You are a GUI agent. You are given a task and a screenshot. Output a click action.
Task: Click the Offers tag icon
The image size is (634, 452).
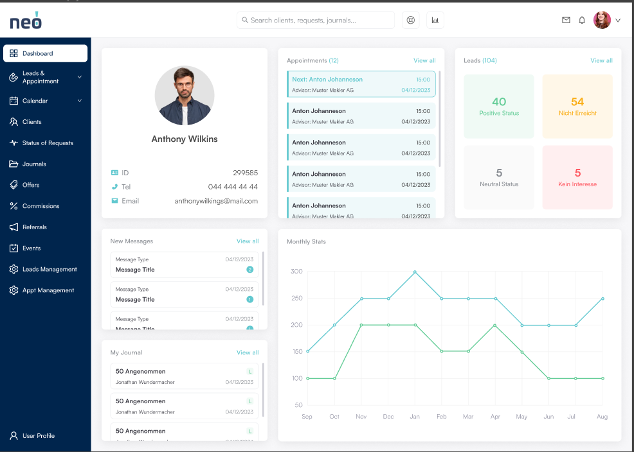tap(14, 185)
